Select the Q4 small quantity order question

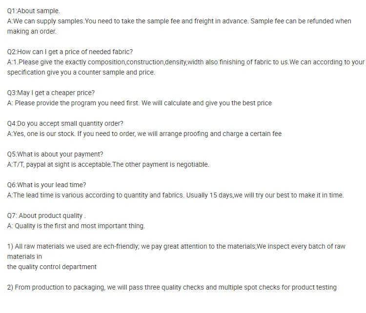(65, 124)
